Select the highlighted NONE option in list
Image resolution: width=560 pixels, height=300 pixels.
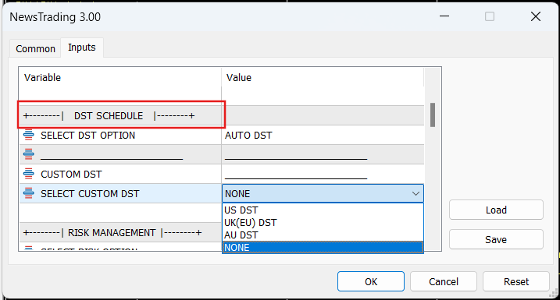pyautogui.click(x=323, y=247)
